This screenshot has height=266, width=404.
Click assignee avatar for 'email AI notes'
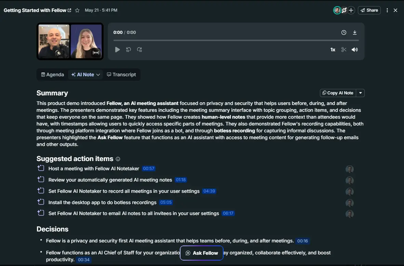349,214
